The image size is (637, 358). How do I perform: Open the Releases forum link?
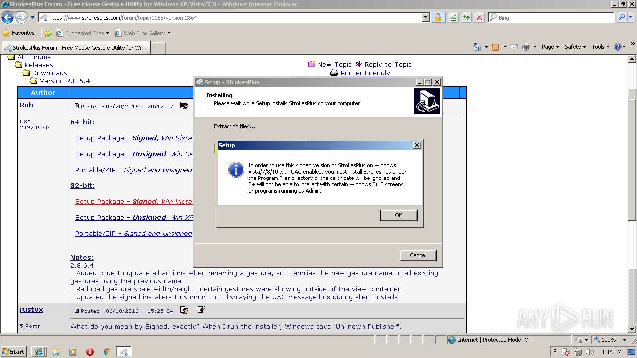click(x=39, y=65)
